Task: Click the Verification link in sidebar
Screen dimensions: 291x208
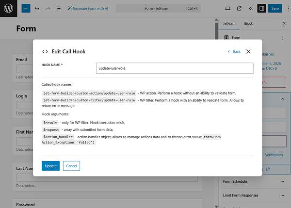Action: click(x=274, y=155)
